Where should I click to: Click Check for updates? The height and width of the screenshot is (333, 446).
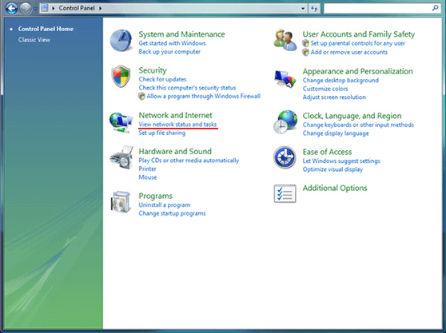(x=163, y=79)
